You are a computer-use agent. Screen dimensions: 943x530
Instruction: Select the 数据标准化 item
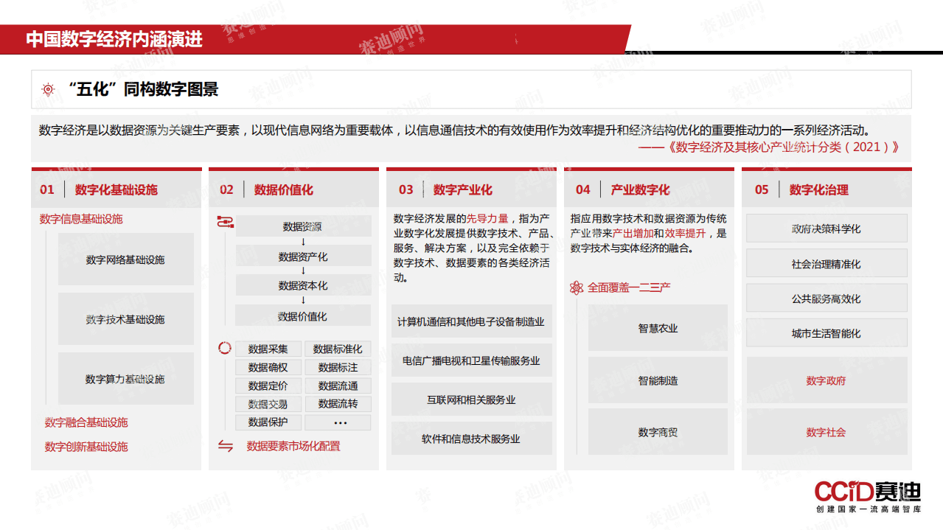(x=337, y=349)
